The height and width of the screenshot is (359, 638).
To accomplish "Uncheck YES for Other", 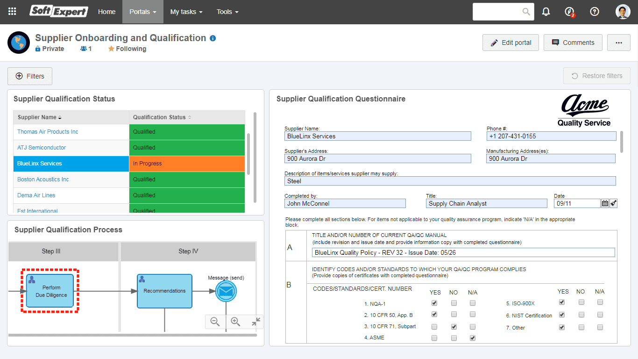I will coord(562,327).
